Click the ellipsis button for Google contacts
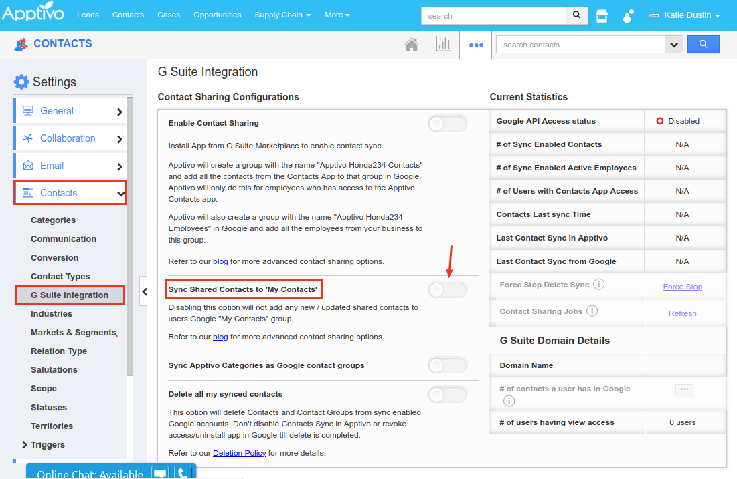The image size is (737, 479). [684, 389]
